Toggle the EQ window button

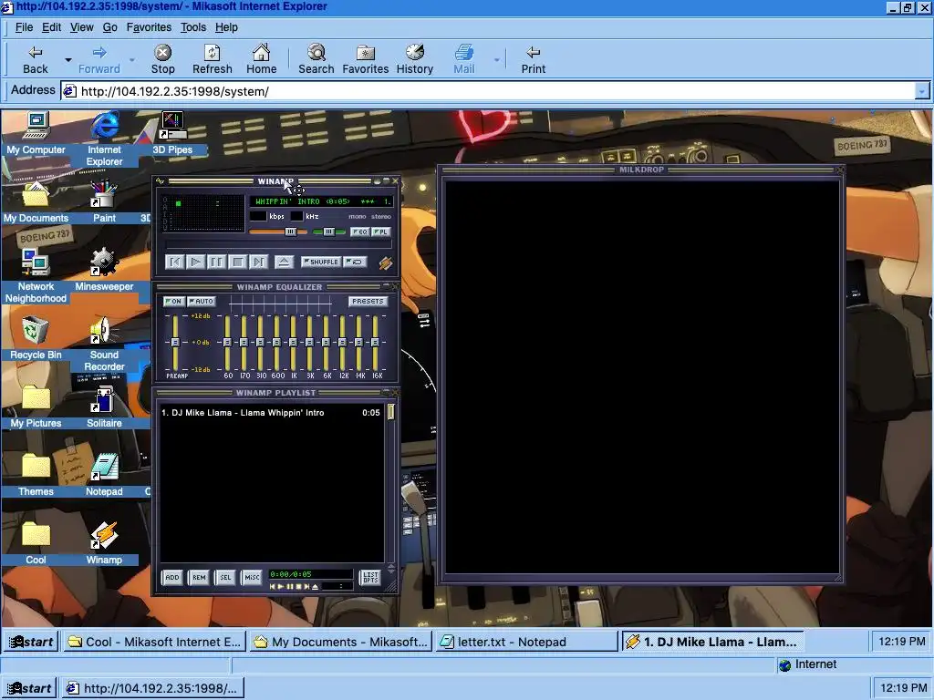point(360,232)
